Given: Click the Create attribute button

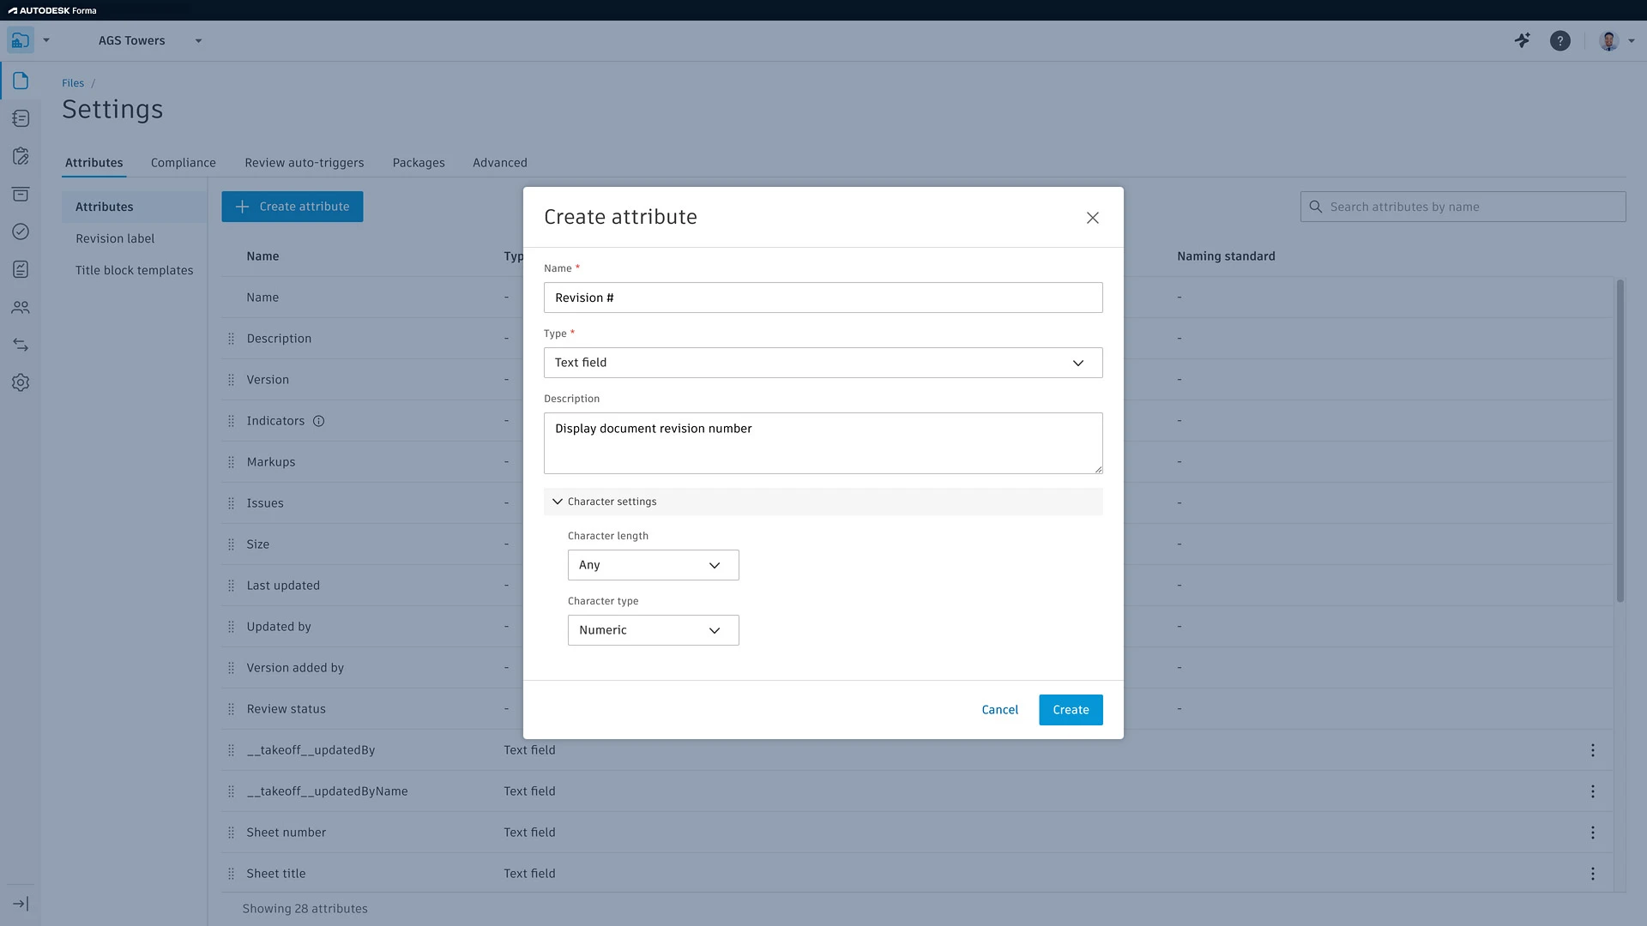Looking at the screenshot, I should click(x=293, y=207).
